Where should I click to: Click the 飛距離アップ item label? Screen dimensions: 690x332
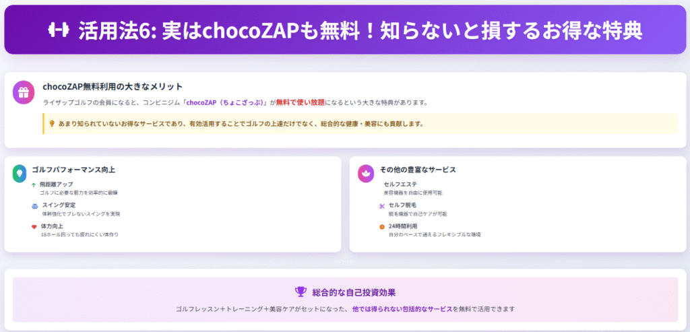coord(57,185)
